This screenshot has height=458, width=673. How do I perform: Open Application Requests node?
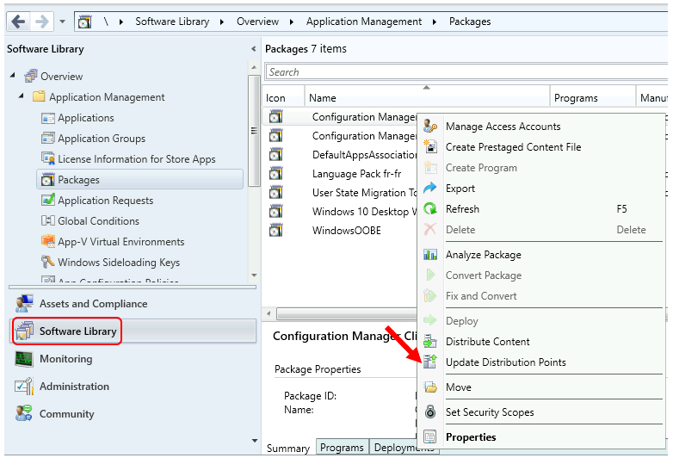(105, 201)
